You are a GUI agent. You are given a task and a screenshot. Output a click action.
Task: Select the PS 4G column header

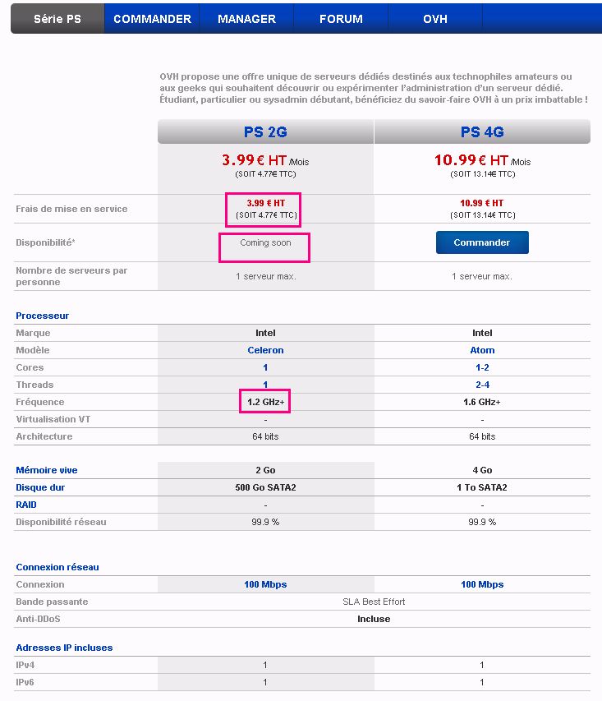pyautogui.click(x=482, y=131)
